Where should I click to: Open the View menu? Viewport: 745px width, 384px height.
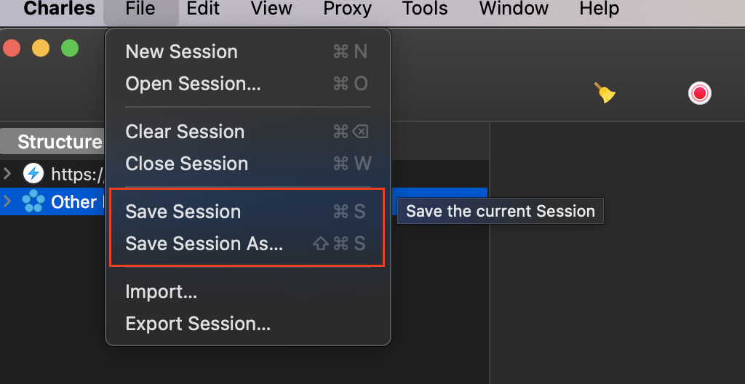(x=271, y=9)
